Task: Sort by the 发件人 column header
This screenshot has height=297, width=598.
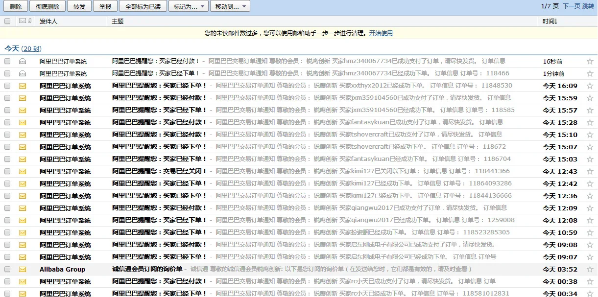Action: point(48,22)
